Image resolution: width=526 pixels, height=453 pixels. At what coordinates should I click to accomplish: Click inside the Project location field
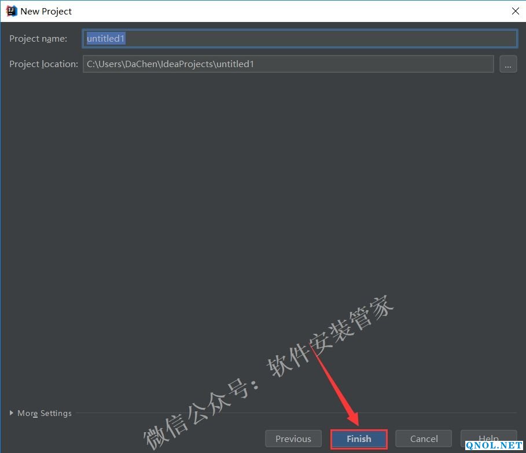(x=288, y=64)
